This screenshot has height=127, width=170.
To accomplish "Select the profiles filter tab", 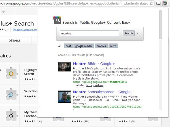I will click(x=101, y=46).
